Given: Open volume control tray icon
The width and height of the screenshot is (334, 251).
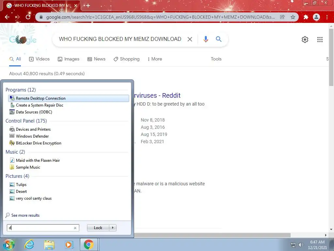Looking at the screenshot, I should click(301, 245).
